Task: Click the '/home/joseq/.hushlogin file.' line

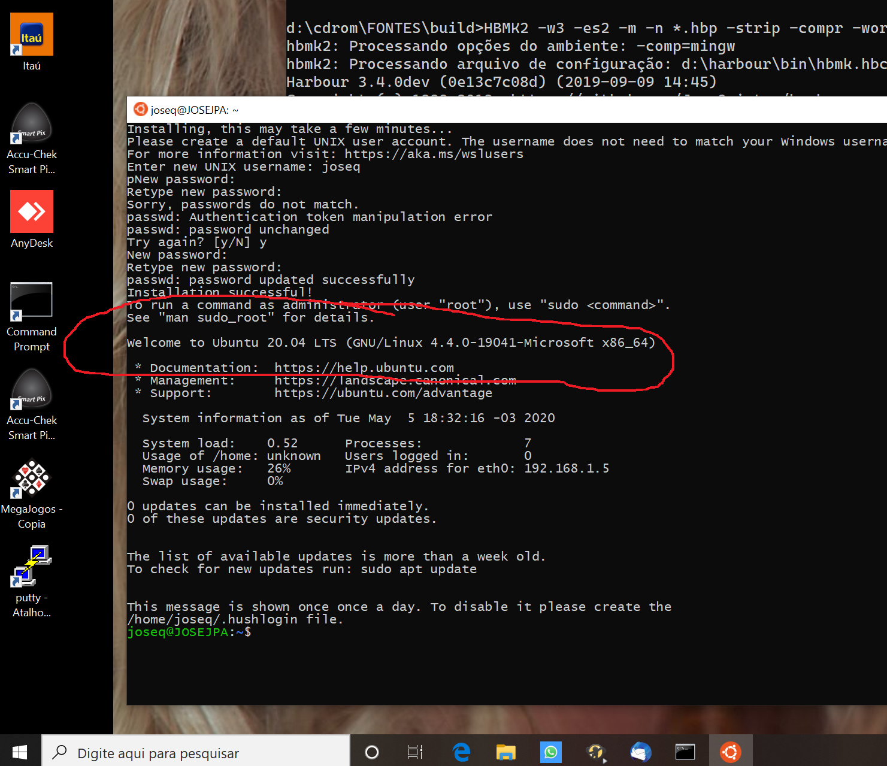Action: (x=235, y=619)
